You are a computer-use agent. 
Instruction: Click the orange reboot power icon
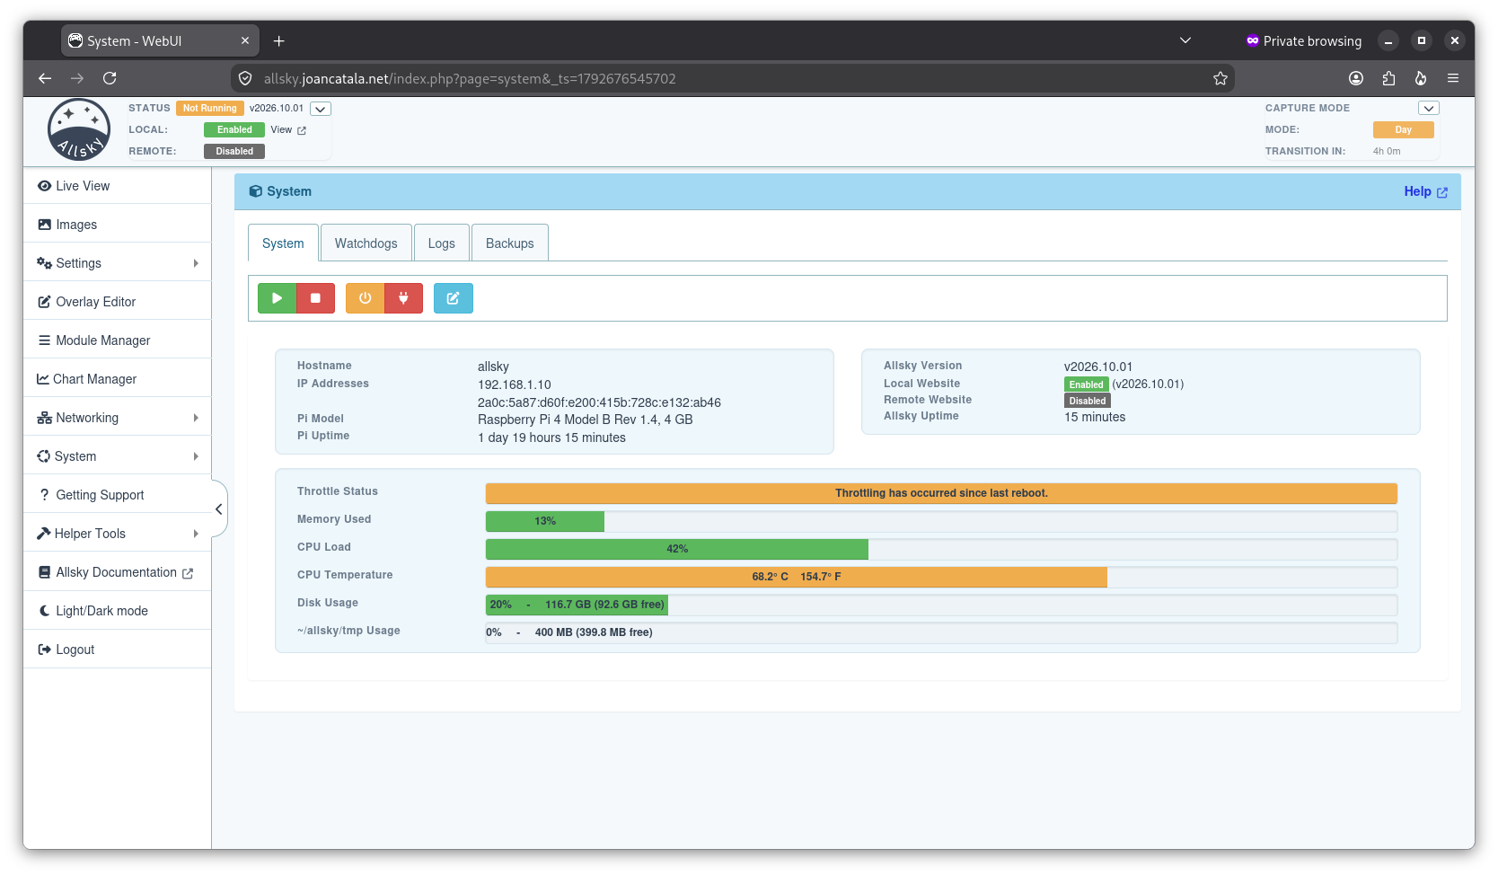365,298
